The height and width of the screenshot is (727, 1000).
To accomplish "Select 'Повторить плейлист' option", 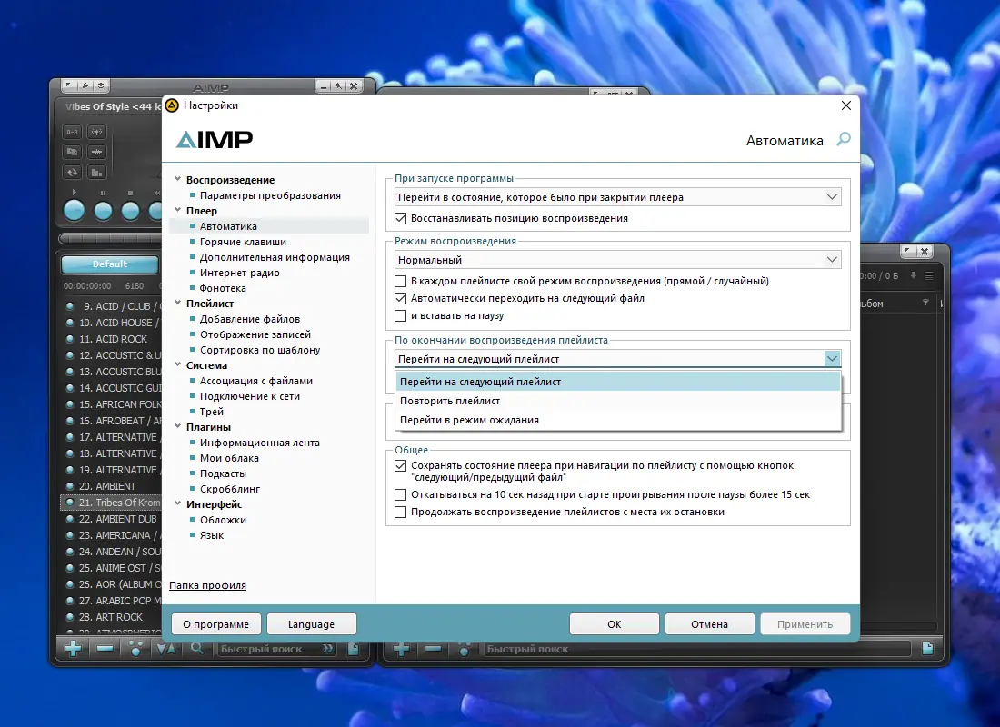I will tap(618, 401).
